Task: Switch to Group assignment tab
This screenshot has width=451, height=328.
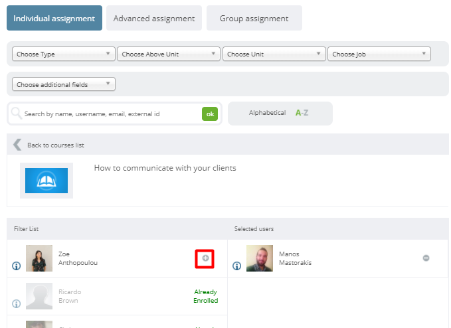Action: (254, 18)
